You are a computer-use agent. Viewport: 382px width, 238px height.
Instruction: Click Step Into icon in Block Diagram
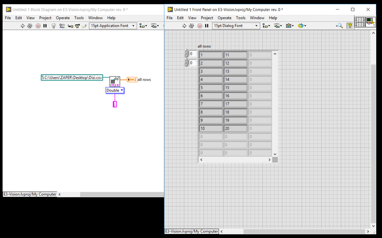70,26
